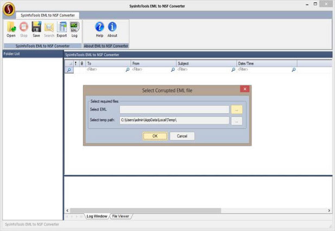
Task: Click the horizontal scrollbar right arrow
Action: (x=329, y=210)
